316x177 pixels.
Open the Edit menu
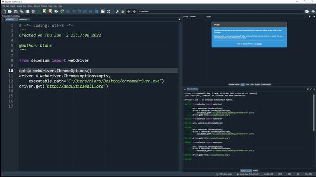[8, 6]
